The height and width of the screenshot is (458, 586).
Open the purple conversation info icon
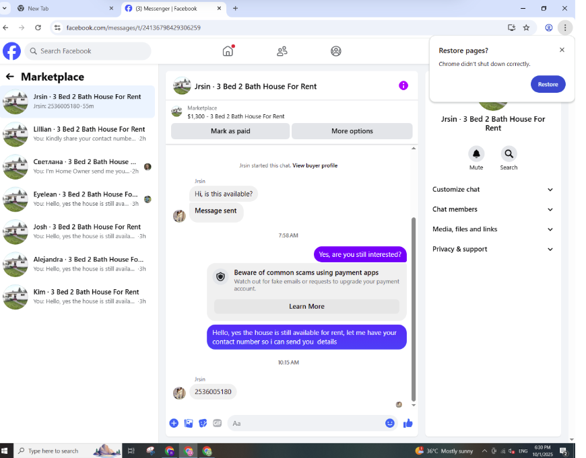point(403,86)
